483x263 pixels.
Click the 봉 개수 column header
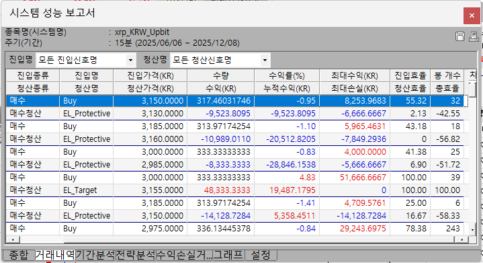click(447, 75)
